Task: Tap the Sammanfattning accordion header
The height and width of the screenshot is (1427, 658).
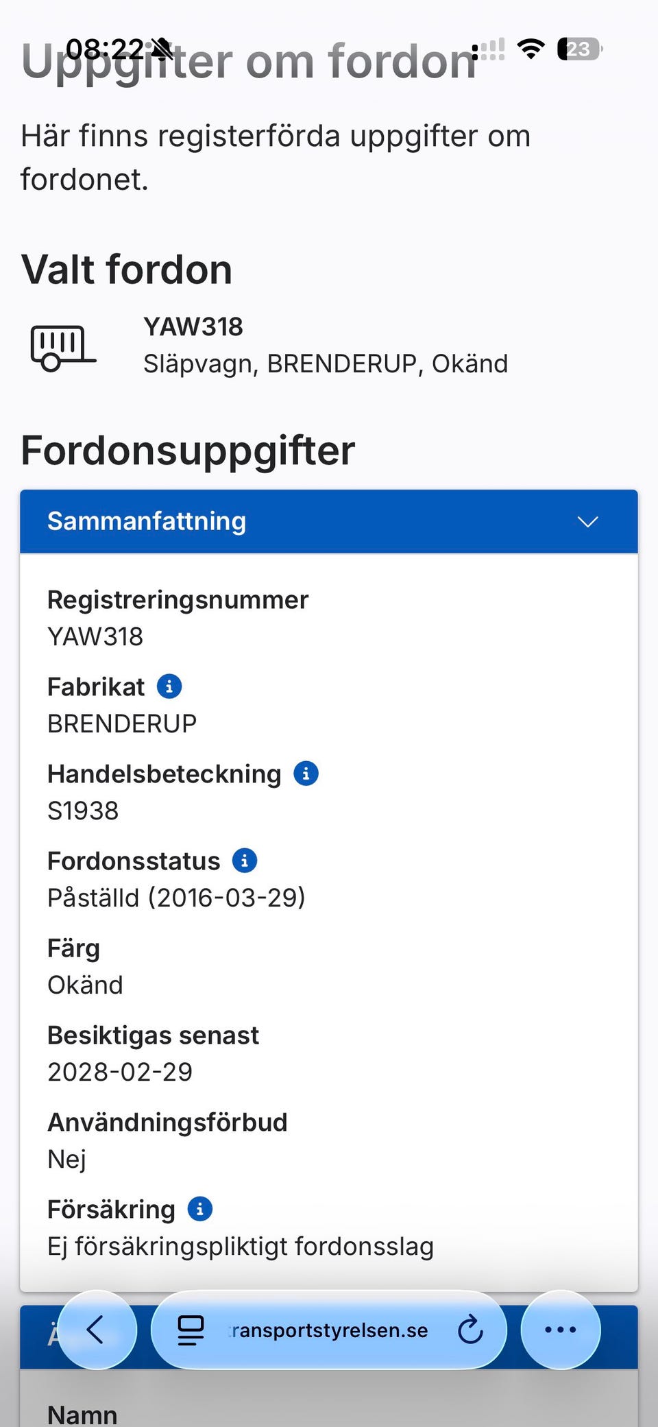Action: 147,522
